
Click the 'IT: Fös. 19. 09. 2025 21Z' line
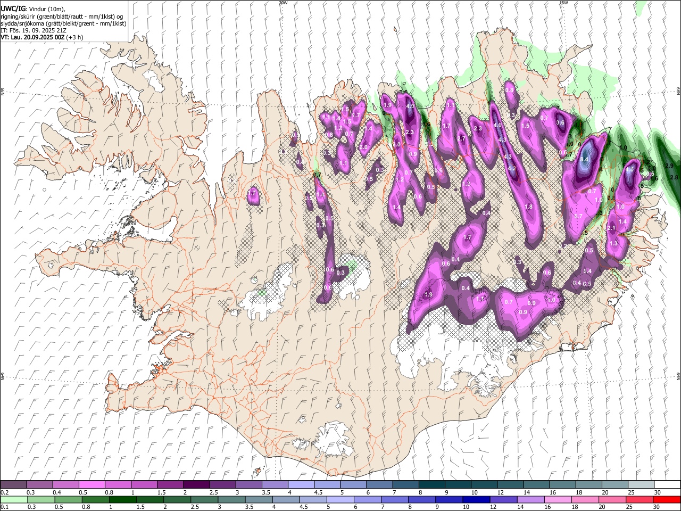[34, 31]
